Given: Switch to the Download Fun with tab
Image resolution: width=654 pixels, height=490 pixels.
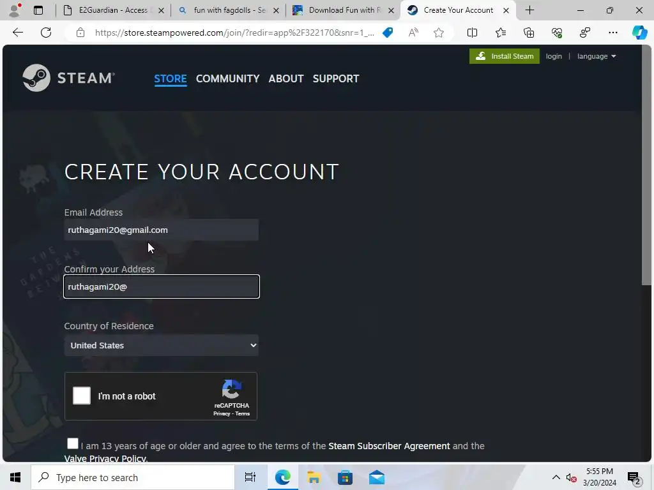Looking at the screenshot, I should coord(344,10).
